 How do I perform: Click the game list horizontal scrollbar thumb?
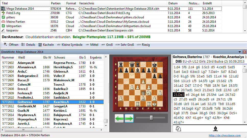point(23,130)
